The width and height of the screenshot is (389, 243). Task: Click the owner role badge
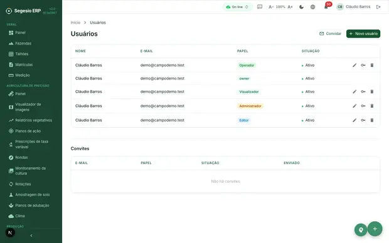tap(244, 78)
